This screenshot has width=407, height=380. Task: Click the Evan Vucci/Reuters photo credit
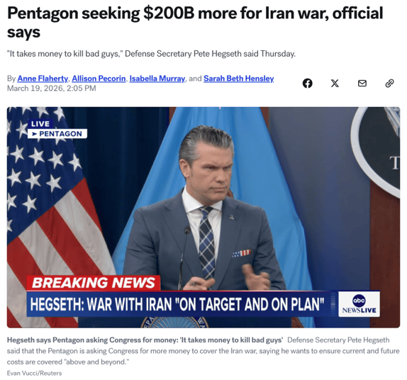(x=34, y=373)
